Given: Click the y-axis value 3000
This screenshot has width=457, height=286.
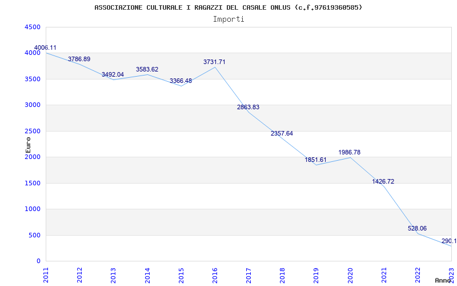Looking at the screenshot, I should (33, 105).
